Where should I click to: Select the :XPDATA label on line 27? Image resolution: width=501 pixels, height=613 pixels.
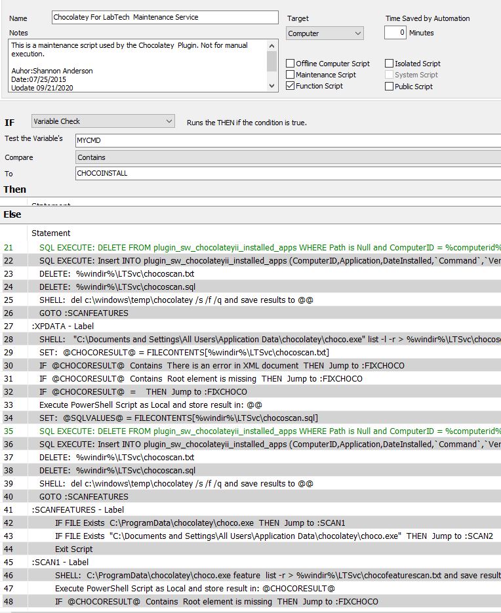[x=63, y=326]
